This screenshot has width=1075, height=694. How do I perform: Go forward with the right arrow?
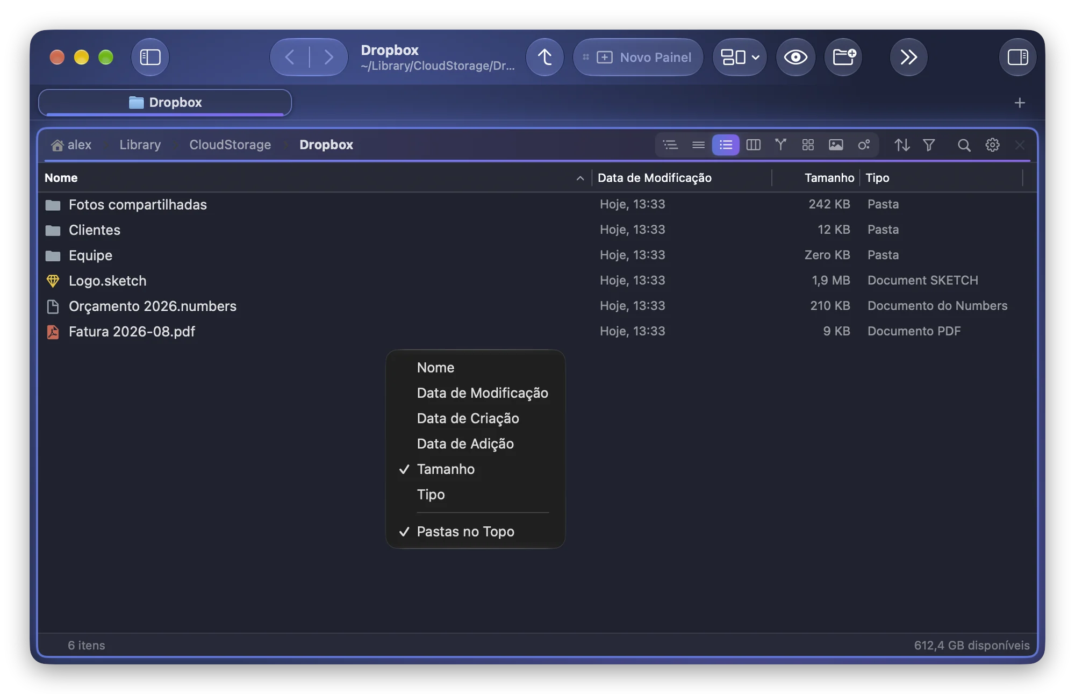tap(328, 57)
